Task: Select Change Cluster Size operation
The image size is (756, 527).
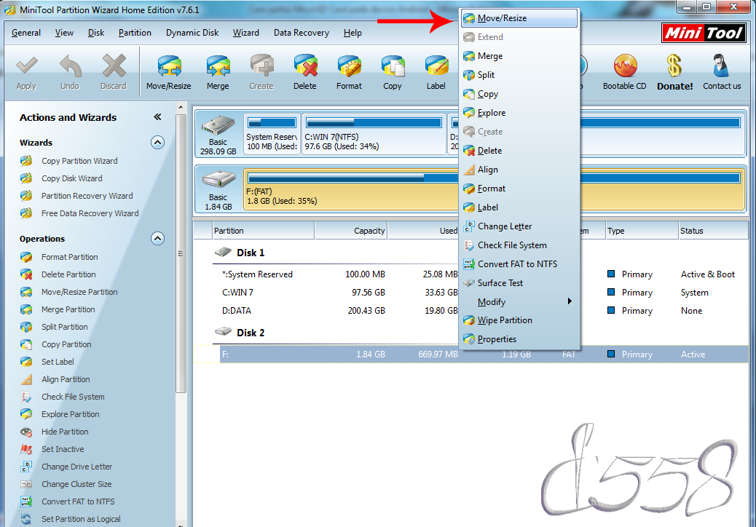Action: [76, 484]
